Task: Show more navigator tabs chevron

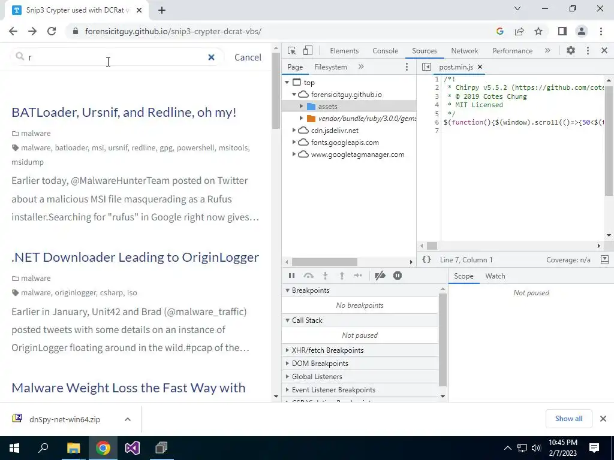Action: (x=360, y=67)
